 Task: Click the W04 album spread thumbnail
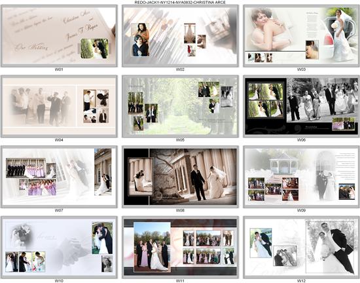coord(59,106)
